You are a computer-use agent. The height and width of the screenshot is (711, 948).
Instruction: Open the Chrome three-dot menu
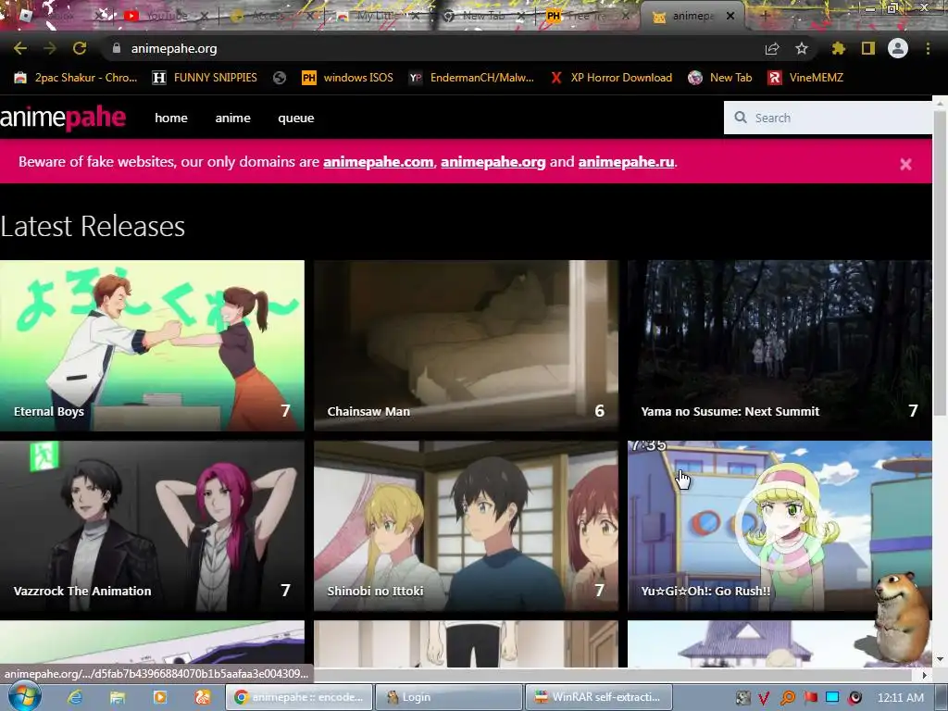click(x=928, y=48)
